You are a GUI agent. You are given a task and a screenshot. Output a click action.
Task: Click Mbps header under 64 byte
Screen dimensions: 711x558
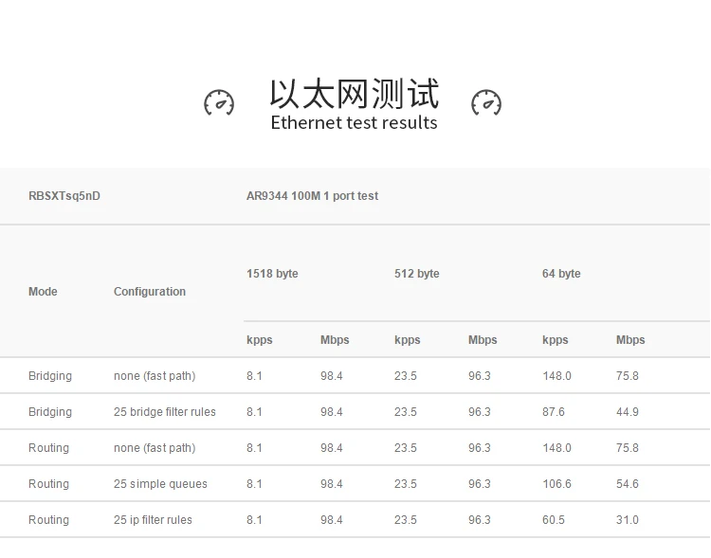click(x=630, y=340)
